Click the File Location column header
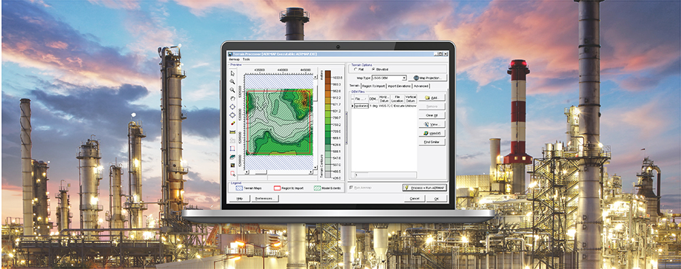This screenshot has height=269, width=681. pyautogui.click(x=398, y=98)
